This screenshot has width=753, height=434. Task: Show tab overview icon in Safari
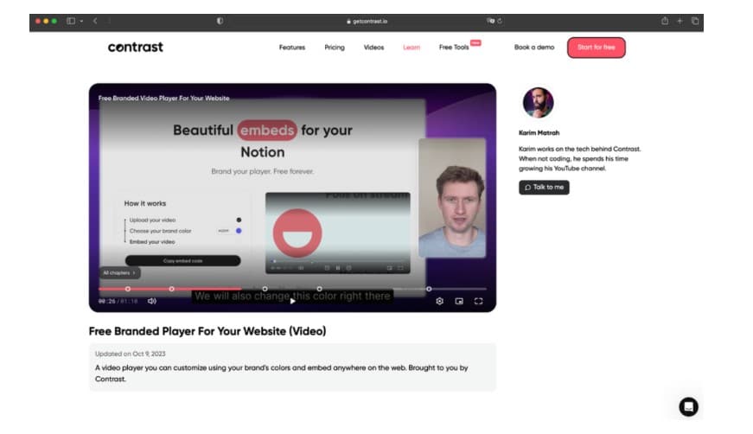click(x=695, y=21)
